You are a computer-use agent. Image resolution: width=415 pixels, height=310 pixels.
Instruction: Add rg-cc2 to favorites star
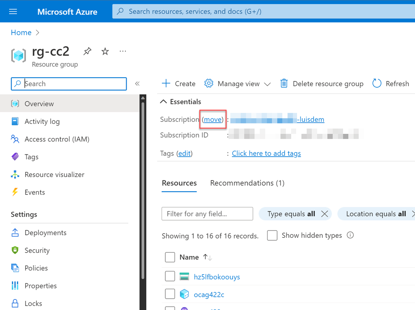click(105, 51)
